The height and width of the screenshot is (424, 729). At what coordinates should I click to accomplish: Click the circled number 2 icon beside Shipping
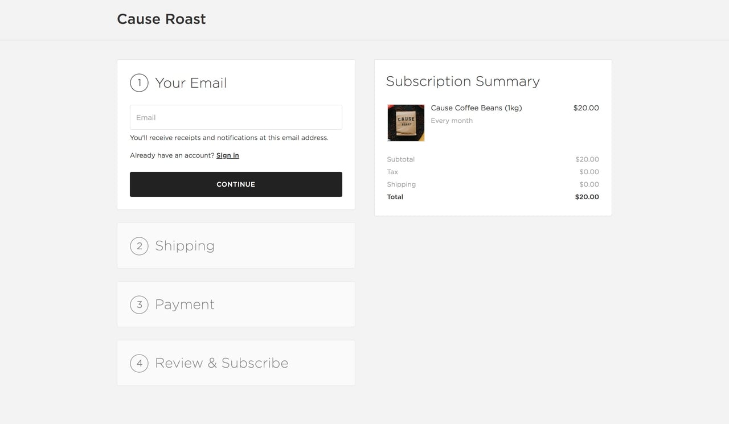click(139, 246)
